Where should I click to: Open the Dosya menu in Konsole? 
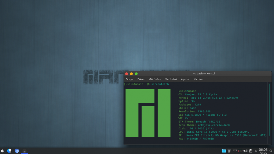coord(129,79)
